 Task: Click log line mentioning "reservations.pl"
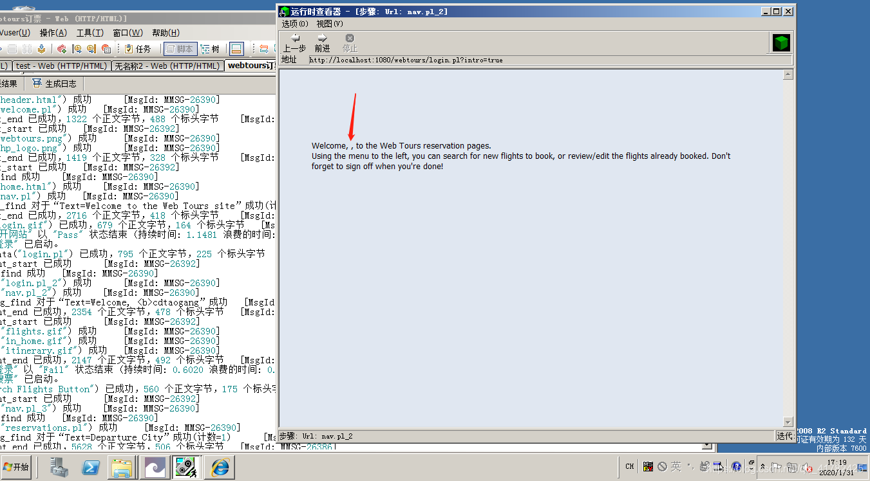(120, 428)
